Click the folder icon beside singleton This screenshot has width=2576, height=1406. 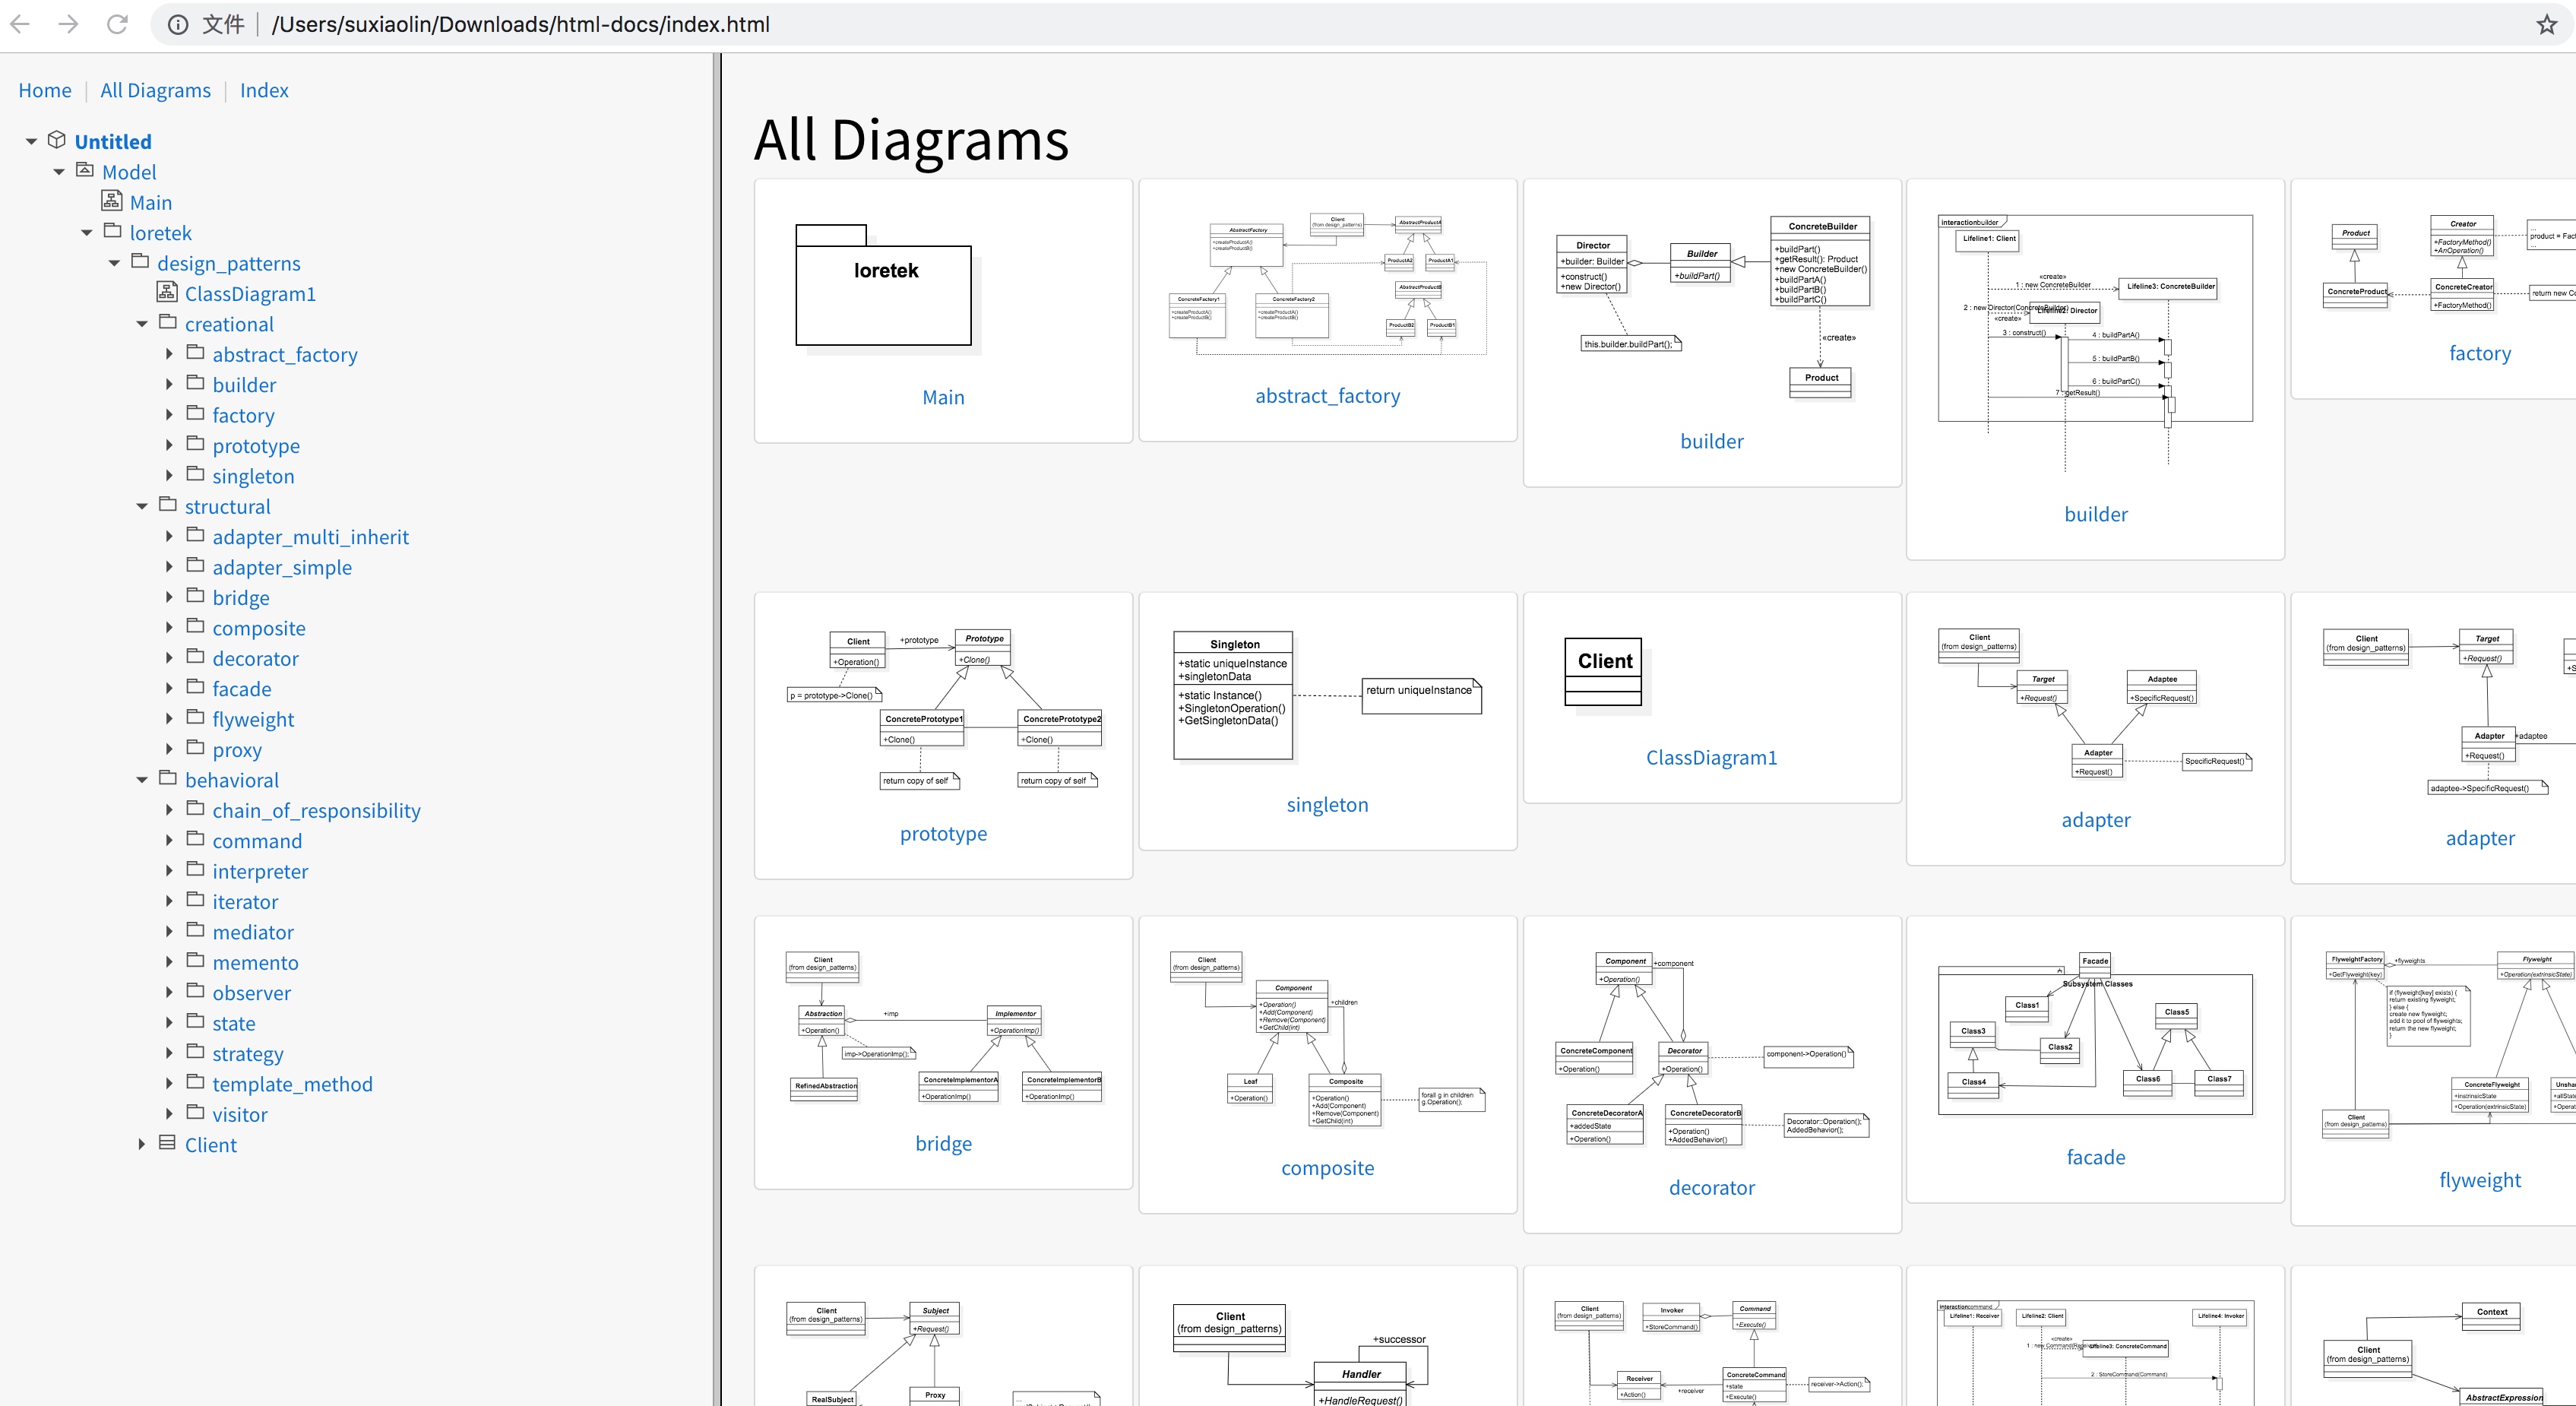click(x=195, y=474)
